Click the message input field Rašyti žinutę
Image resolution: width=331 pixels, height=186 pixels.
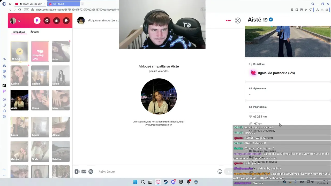(155, 172)
